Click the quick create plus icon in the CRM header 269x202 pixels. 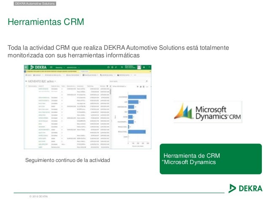(x=112, y=67)
